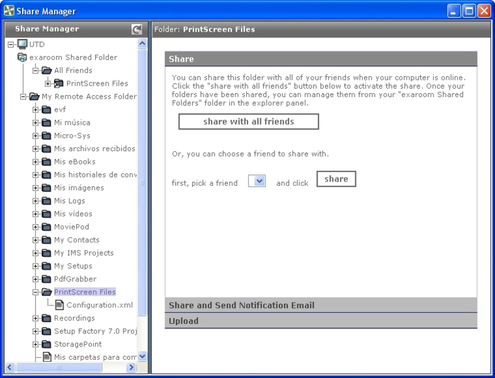Click the share button next to friend picker
Viewport: 495px width, 378px height.
(x=336, y=179)
